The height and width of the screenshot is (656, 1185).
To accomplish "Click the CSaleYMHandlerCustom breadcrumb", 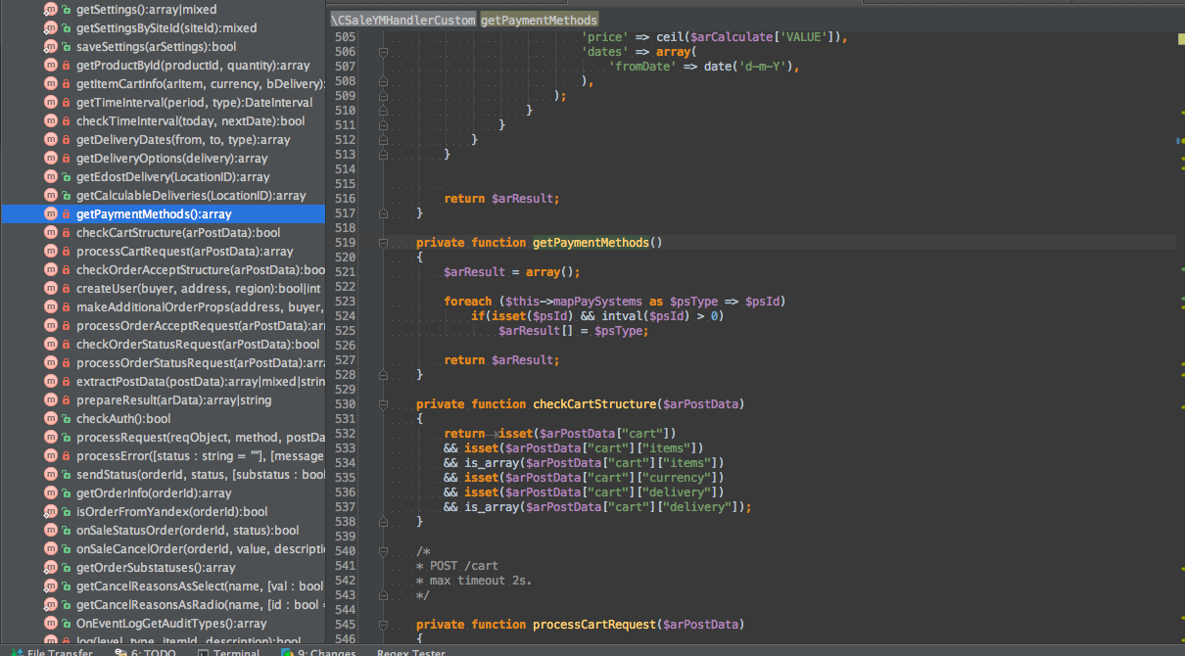I will tap(403, 20).
